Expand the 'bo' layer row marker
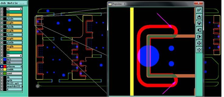Viewport: 224px width, 97px height. [x=21, y=55]
